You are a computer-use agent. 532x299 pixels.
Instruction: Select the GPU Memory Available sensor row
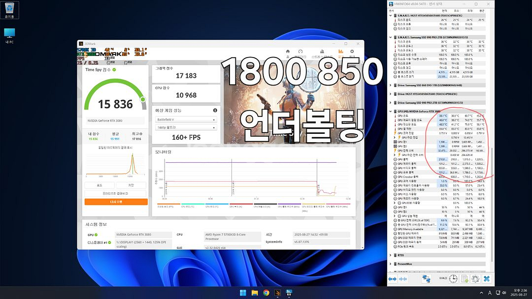[439, 229]
